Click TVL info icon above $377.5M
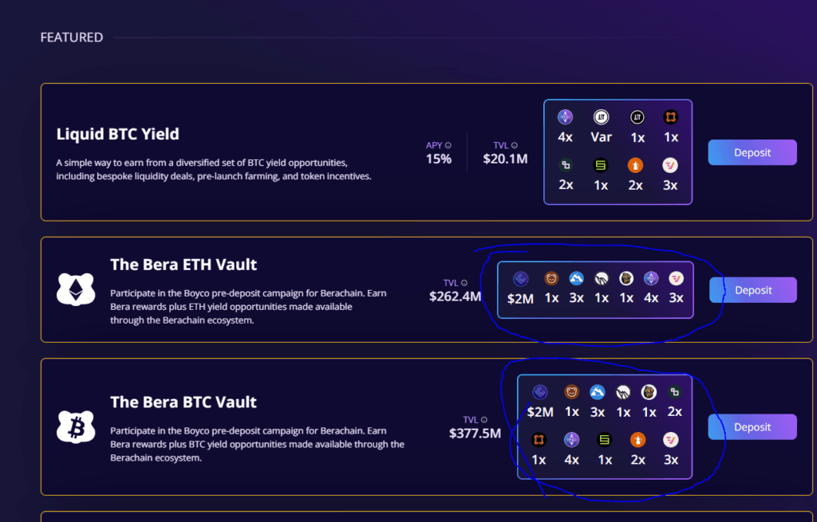Screen dimensions: 817x522 tap(484, 420)
